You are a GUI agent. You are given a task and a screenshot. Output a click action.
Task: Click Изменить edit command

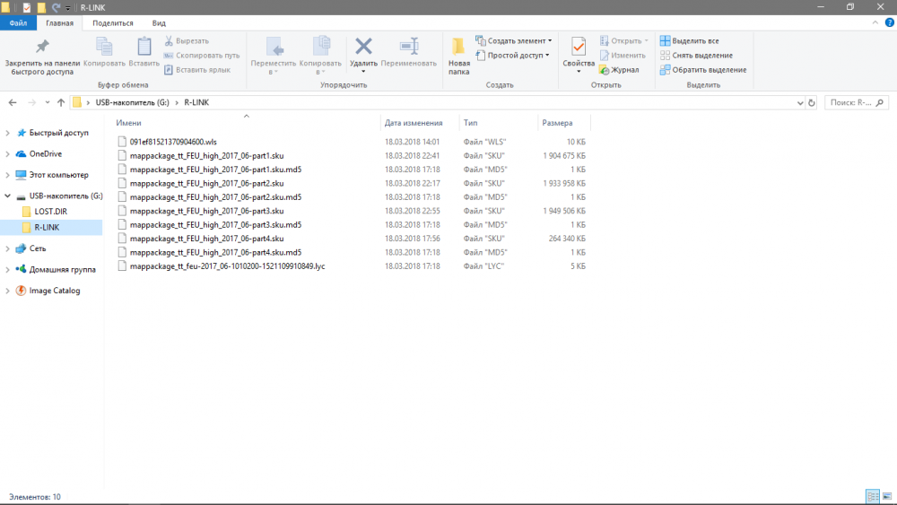623,56
